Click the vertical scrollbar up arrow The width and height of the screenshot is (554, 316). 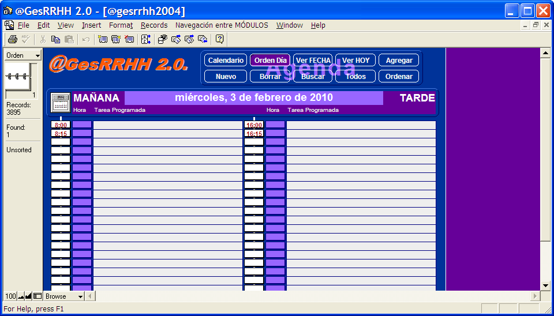pos(545,53)
